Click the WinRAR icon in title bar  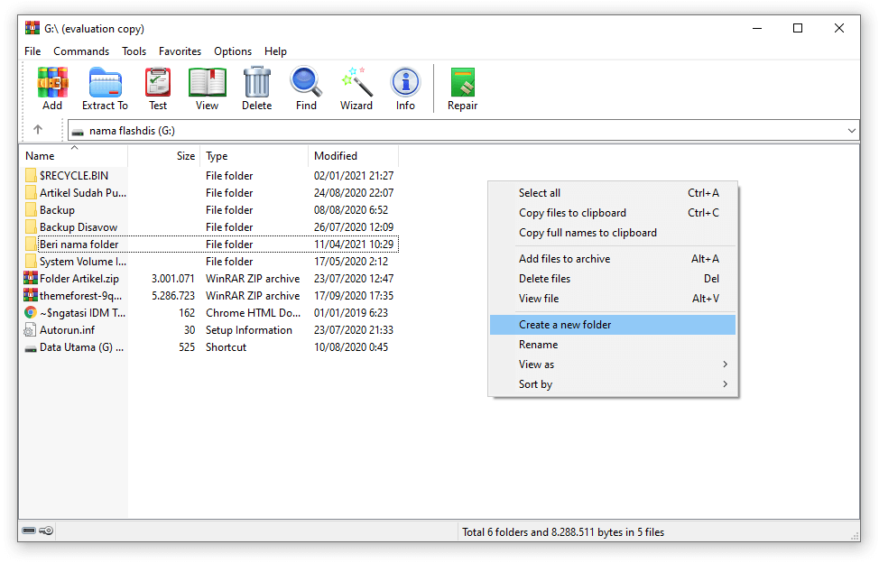(x=32, y=28)
